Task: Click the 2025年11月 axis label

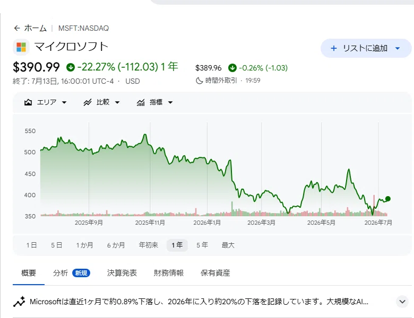Action: point(150,223)
